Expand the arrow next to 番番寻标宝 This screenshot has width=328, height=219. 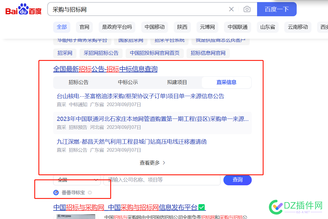90,192
